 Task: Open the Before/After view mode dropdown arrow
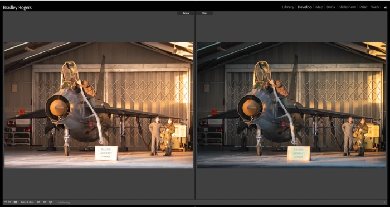(x=18, y=203)
